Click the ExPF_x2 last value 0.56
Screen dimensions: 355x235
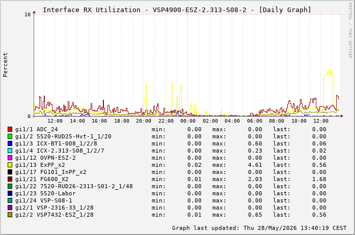pyautogui.click(x=319, y=165)
